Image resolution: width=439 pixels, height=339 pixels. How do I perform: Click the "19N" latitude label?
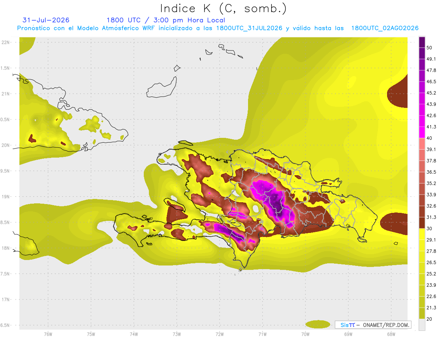[5, 196]
